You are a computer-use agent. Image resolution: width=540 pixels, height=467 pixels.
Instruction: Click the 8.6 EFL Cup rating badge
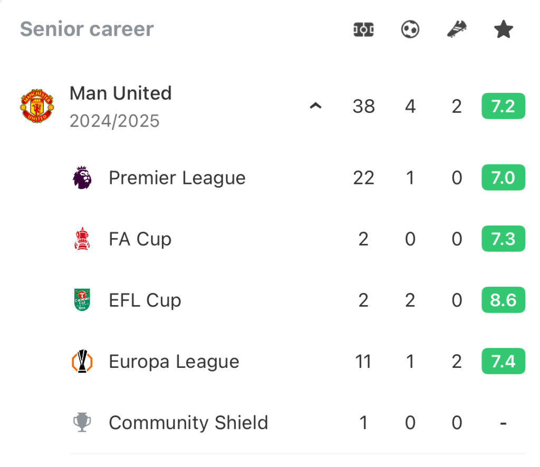tap(503, 300)
